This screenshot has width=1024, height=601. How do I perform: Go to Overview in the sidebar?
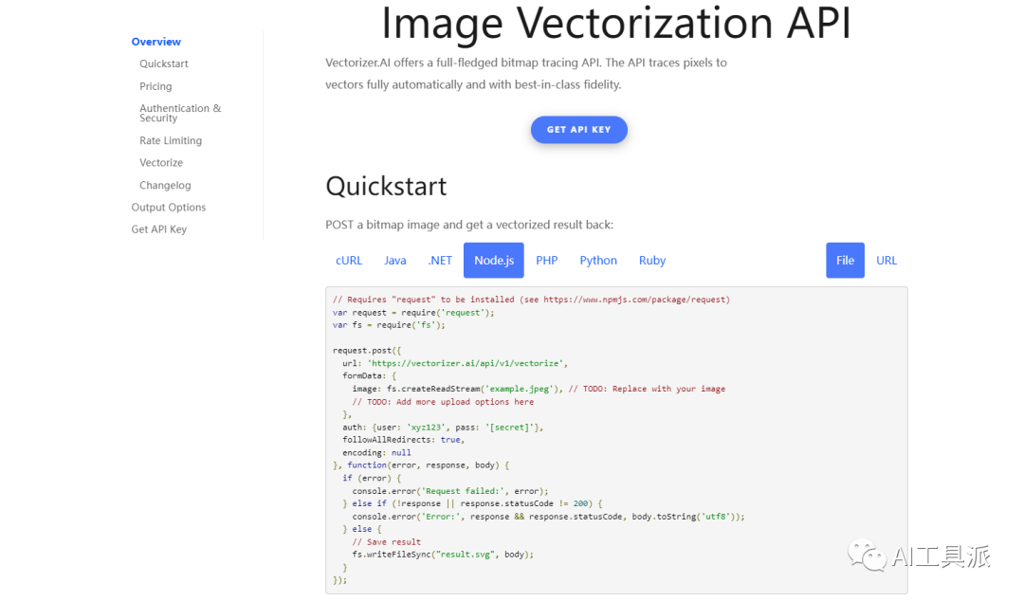(x=156, y=42)
